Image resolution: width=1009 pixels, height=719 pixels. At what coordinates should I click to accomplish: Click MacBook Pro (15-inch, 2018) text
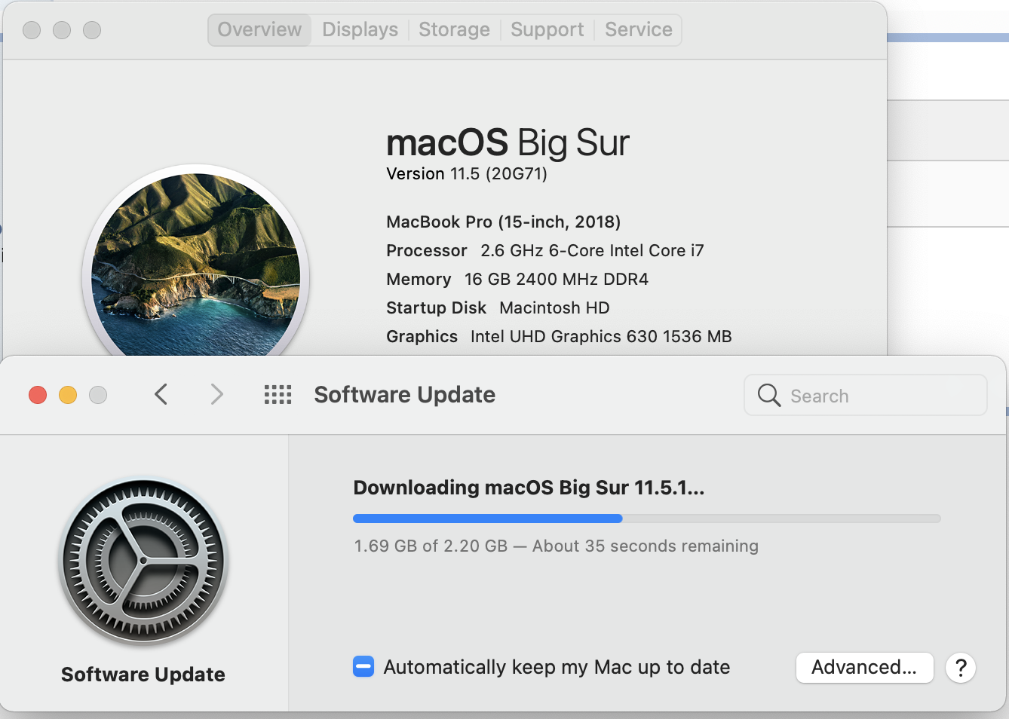pos(504,222)
